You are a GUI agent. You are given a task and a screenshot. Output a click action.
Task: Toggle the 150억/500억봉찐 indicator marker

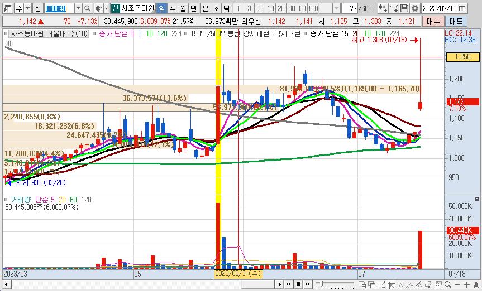186,33
